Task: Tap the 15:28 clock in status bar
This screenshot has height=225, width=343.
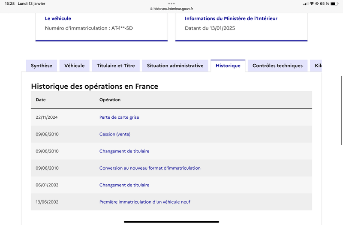Action: coord(9,3)
